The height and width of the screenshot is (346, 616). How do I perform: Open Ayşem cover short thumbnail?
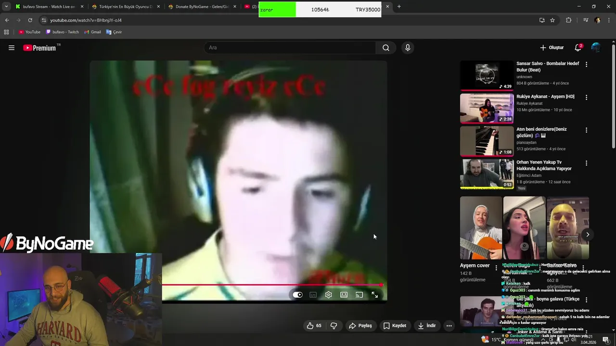[481, 228]
